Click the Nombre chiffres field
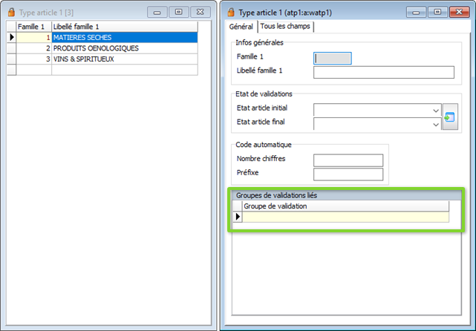The image size is (476, 331). [348, 160]
